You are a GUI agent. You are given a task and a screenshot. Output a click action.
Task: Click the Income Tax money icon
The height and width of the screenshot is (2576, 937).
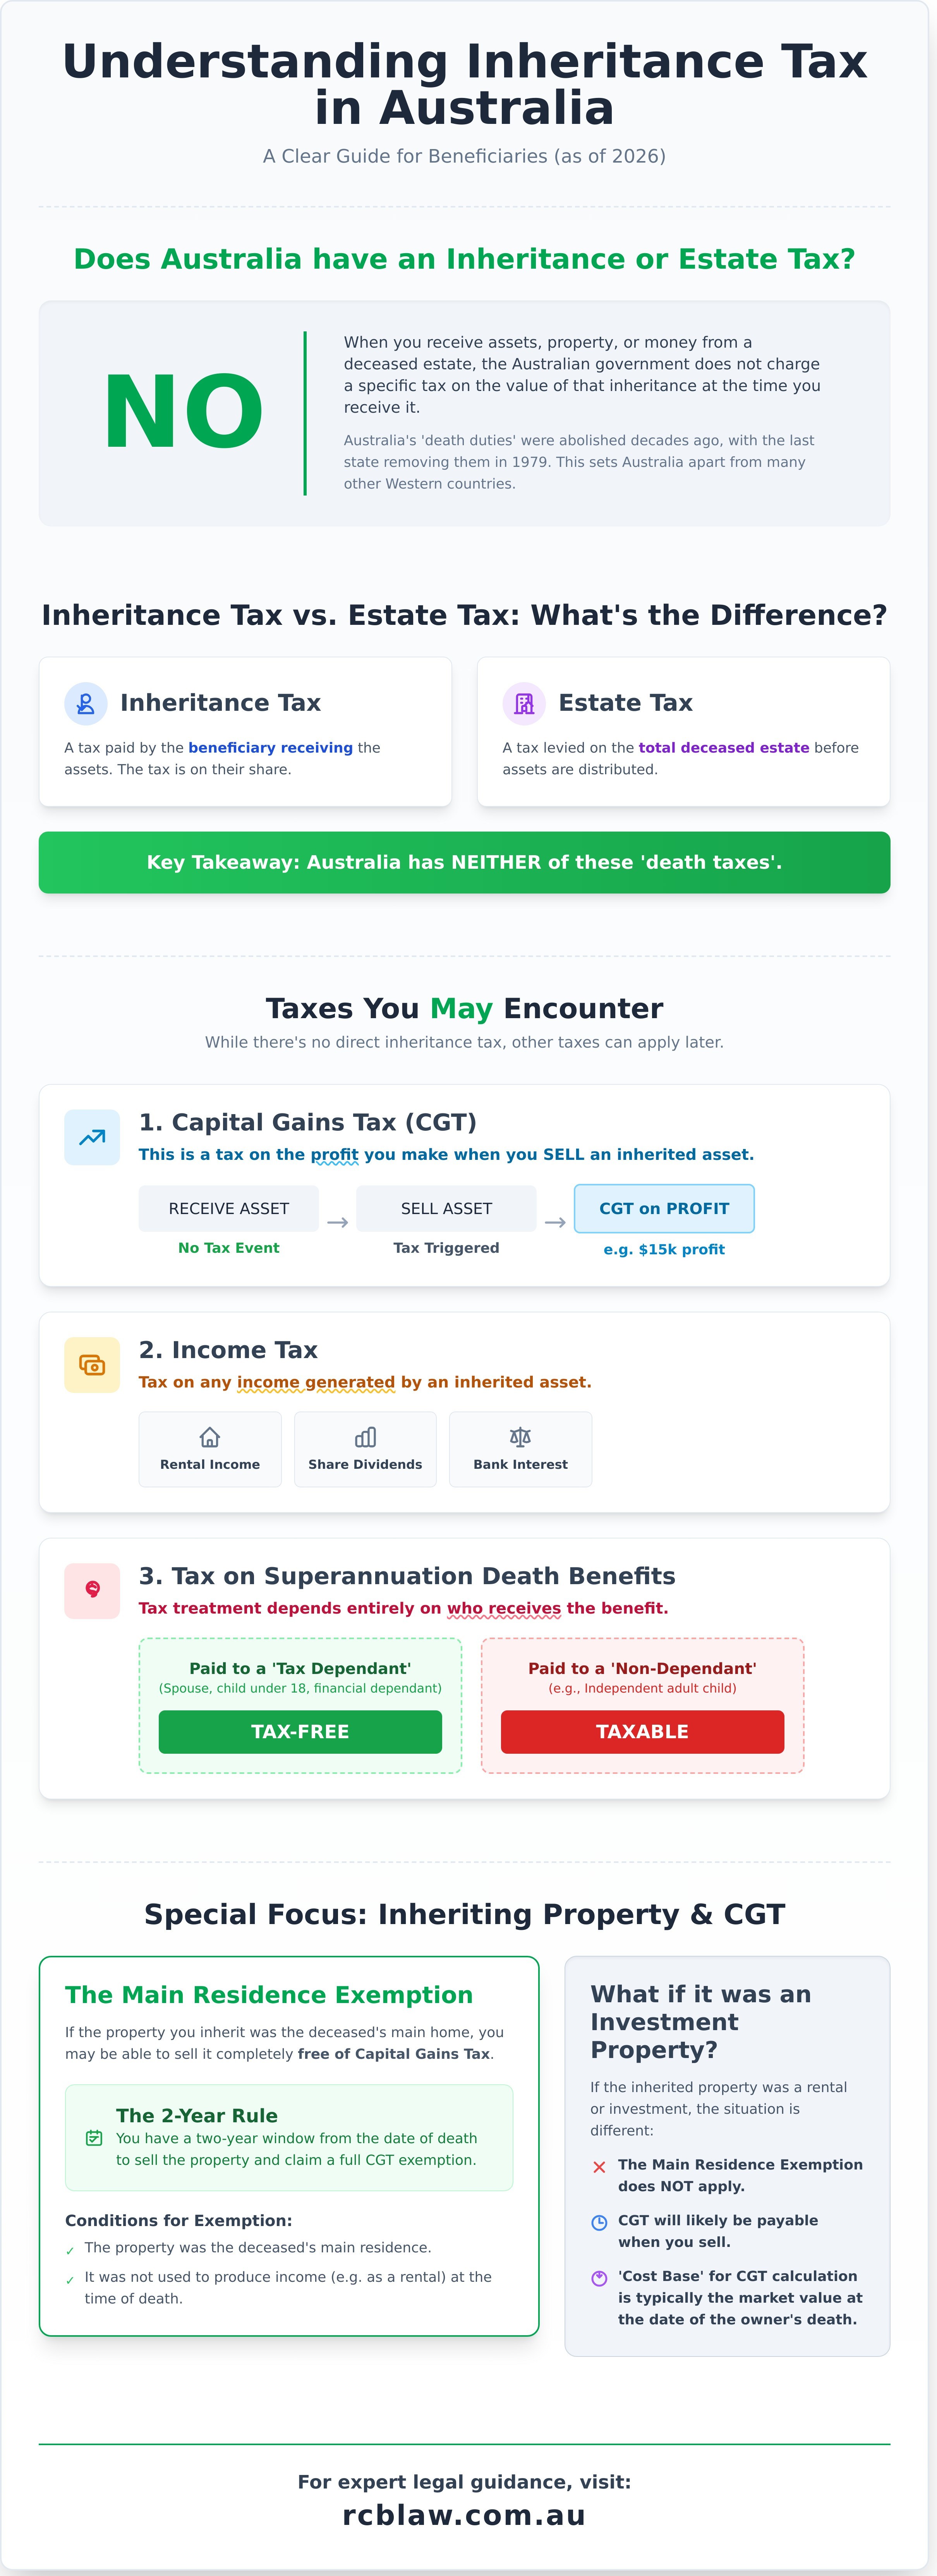92,1365
